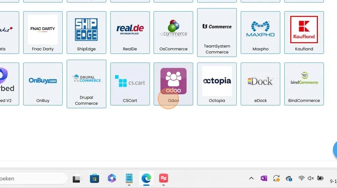337x188 pixels.
Task: Open the Octopia marketplace card
Action: click(x=217, y=84)
